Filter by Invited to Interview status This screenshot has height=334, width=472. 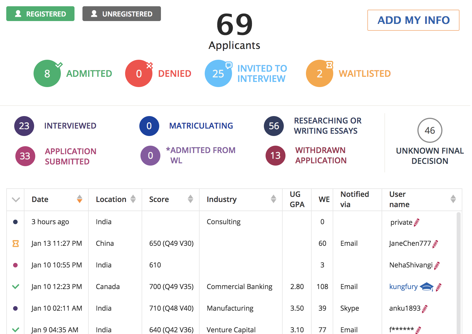218,73
